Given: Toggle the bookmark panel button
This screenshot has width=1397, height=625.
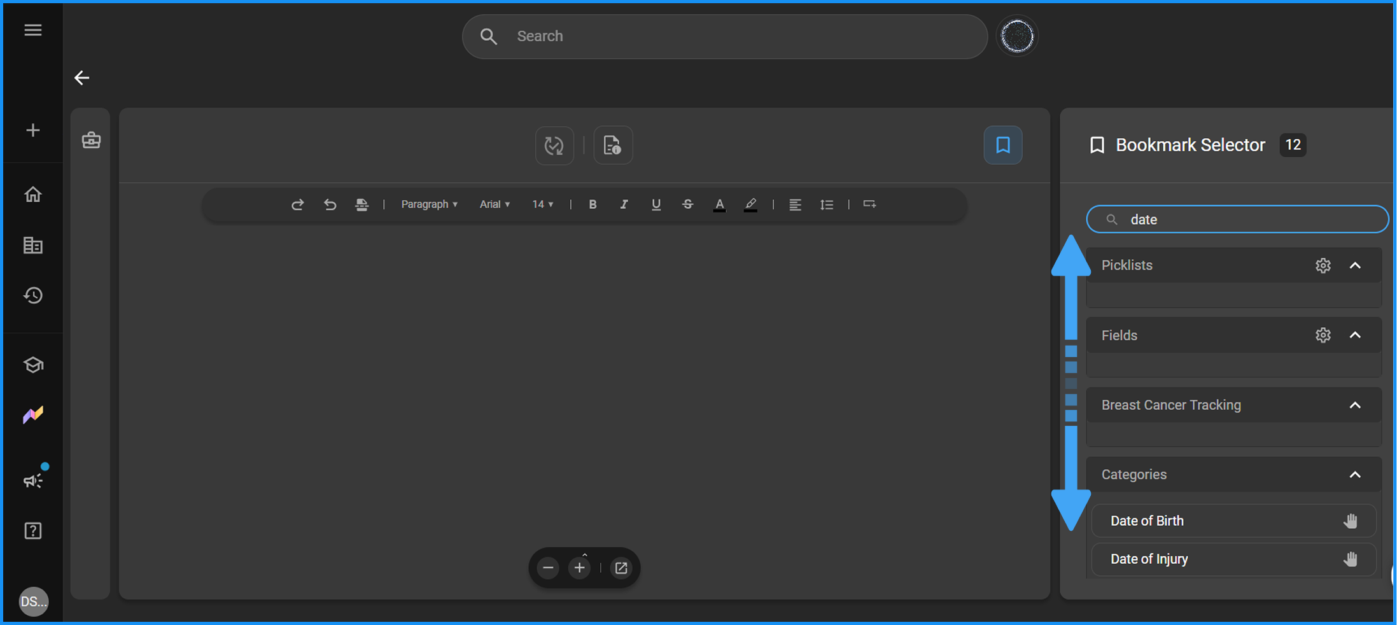Looking at the screenshot, I should (x=1002, y=145).
